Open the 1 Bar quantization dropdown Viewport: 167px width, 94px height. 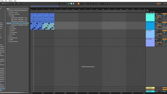[19, 4]
